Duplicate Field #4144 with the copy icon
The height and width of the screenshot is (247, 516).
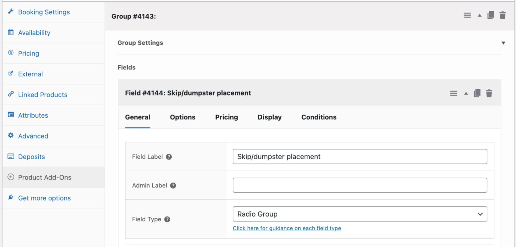point(477,93)
